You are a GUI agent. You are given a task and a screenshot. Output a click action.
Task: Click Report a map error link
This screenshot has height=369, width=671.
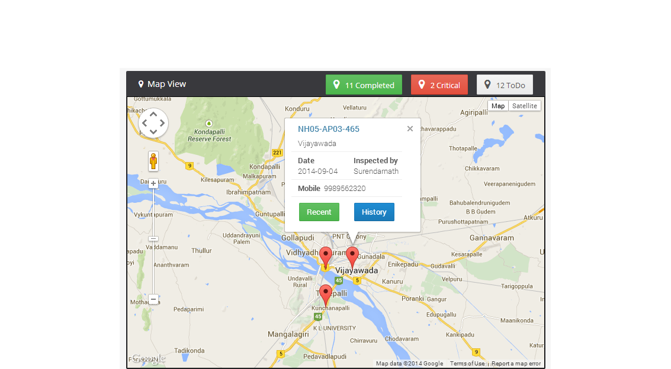point(516,364)
